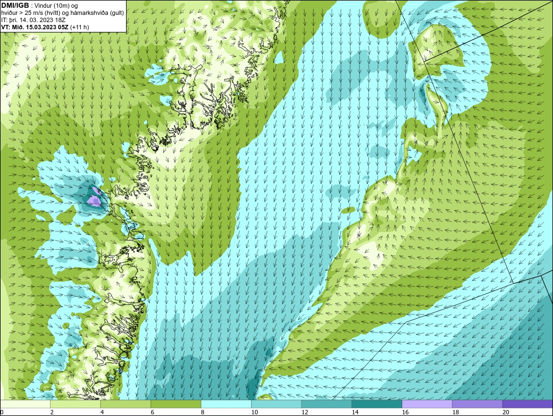Screen dimensions: 553x416
Task: Click the 10–12 m/s aqua legend swatch
Action: (276, 404)
